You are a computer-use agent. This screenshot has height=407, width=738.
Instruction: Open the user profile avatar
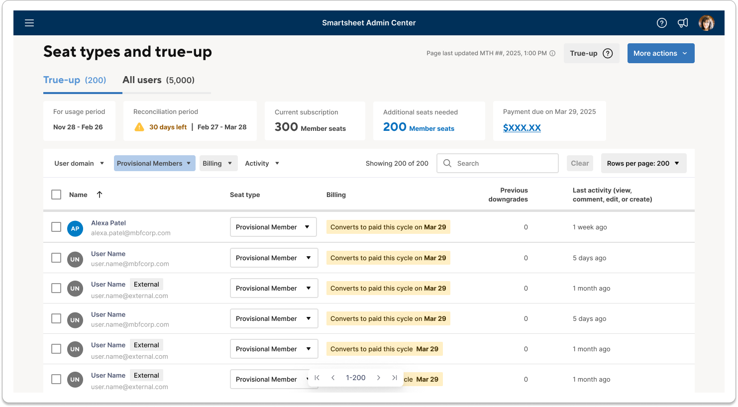[707, 23]
